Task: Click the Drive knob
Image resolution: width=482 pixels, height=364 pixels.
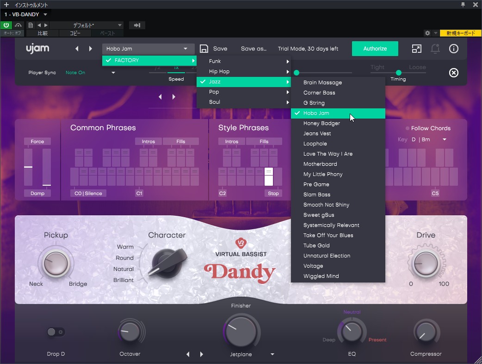Action: 426,264
